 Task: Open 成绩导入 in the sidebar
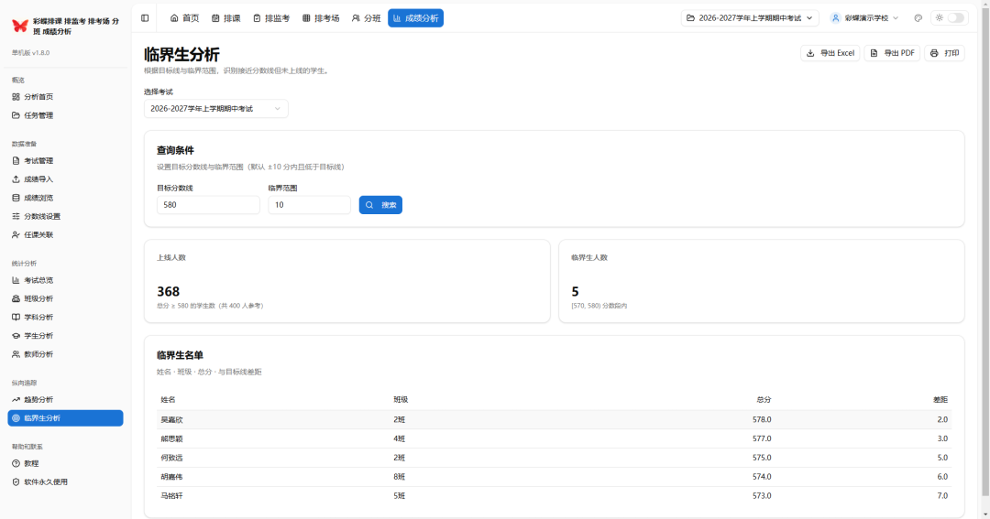[x=66, y=179]
